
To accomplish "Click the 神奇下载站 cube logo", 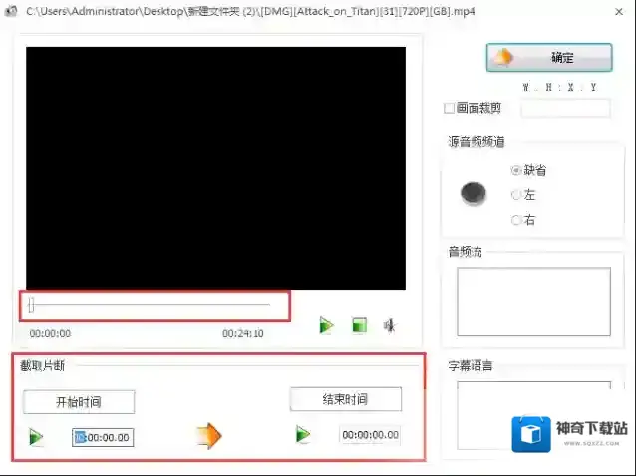I will [531, 434].
